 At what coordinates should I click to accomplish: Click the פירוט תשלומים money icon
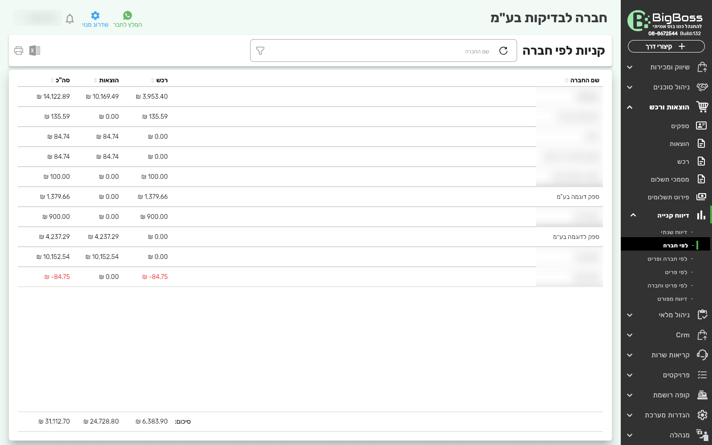[701, 197]
